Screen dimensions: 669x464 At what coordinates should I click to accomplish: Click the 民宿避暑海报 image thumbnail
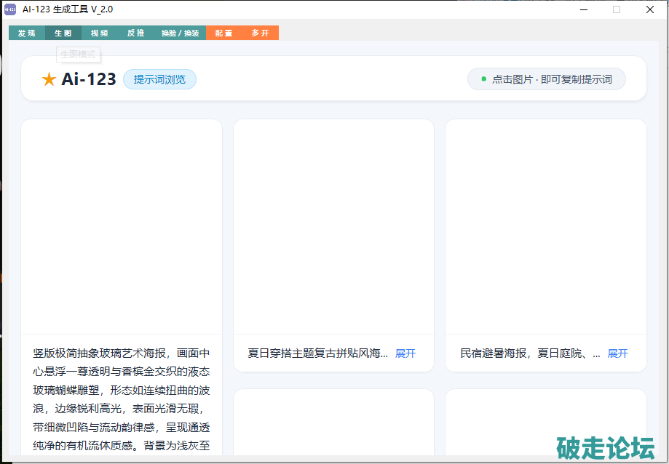[546, 227]
